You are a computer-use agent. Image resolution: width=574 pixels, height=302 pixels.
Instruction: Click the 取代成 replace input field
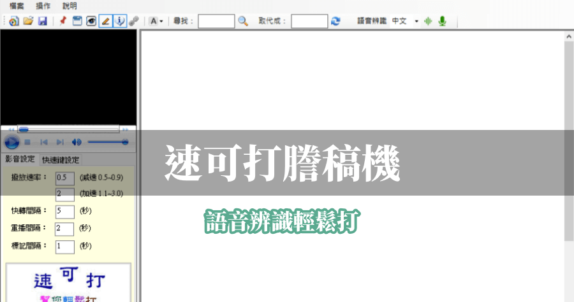click(x=309, y=21)
